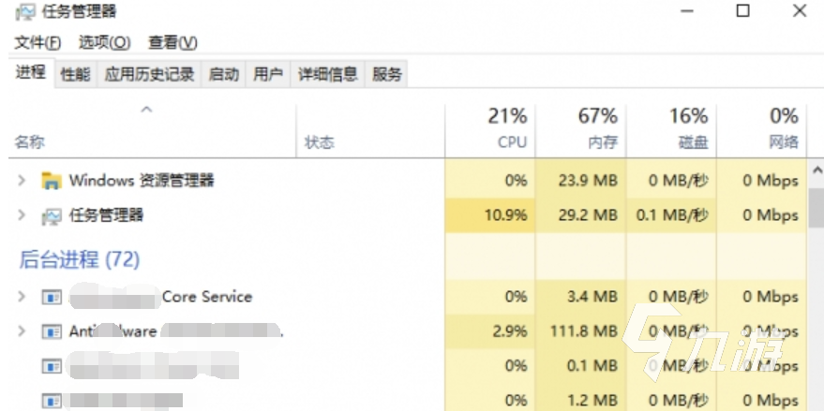Expand the Windows 资源管理器 process row
The image size is (824, 411).
point(22,181)
